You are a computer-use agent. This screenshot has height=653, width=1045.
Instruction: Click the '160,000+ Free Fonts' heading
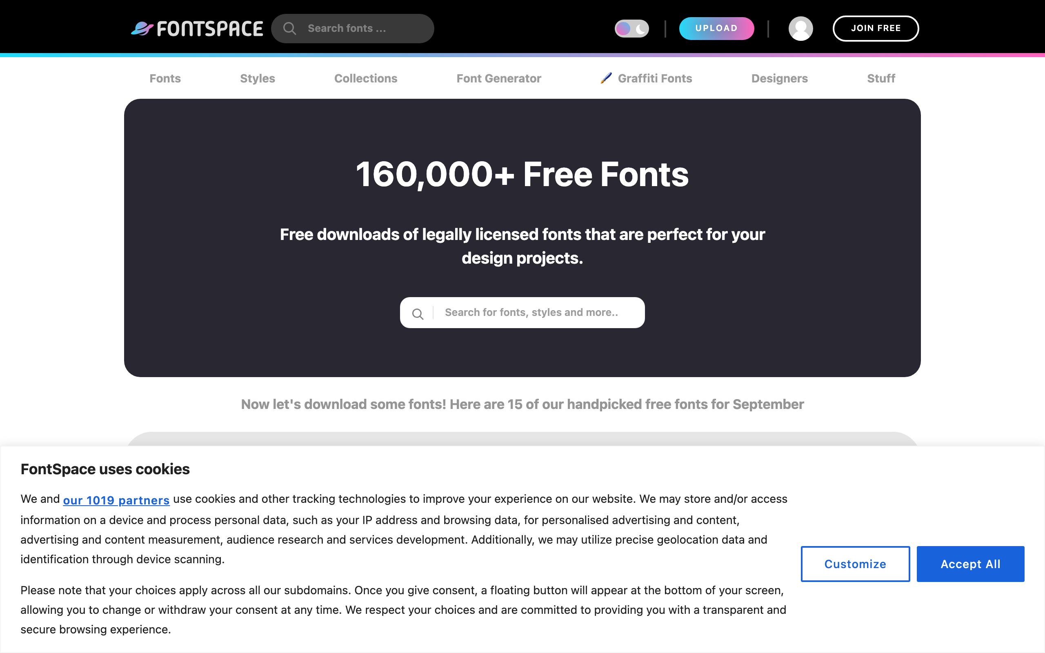tap(522, 175)
